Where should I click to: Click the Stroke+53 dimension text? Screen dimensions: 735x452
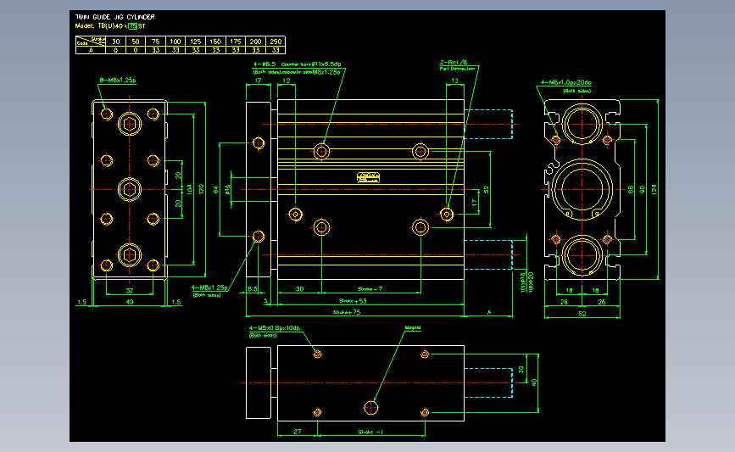coord(353,301)
